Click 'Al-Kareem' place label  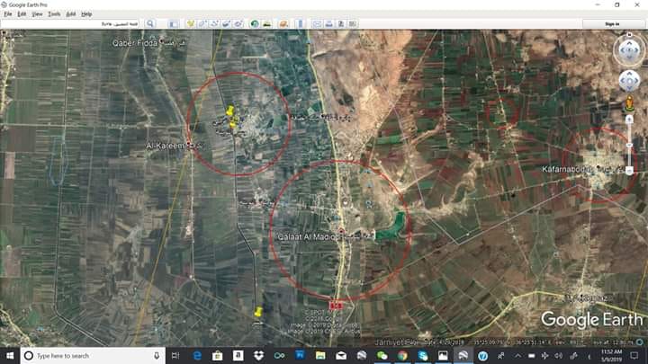point(166,146)
